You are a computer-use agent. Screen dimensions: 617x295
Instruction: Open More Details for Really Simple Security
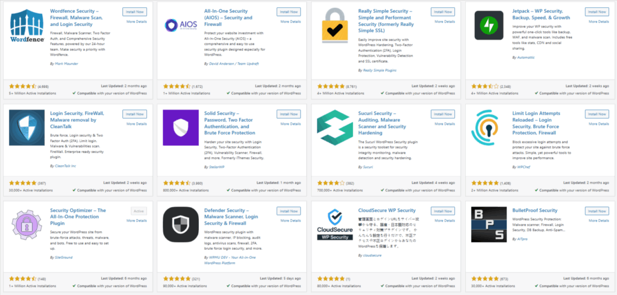pos(445,22)
